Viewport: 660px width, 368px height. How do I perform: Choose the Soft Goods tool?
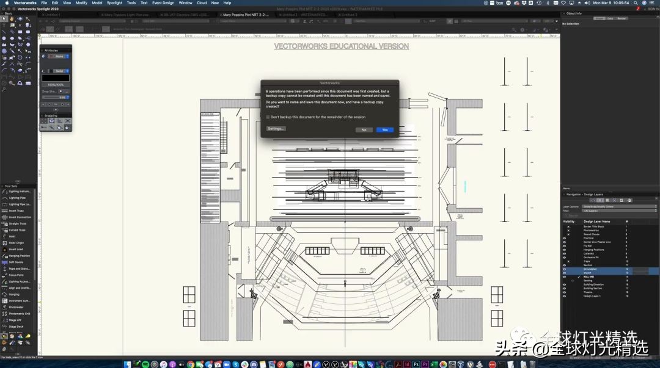[16, 262]
